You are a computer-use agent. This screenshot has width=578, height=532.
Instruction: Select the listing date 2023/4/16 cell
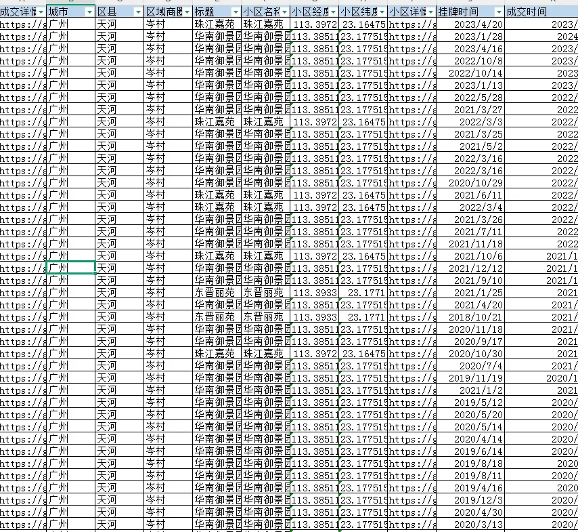pyautogui.click(x=470, y=49)
